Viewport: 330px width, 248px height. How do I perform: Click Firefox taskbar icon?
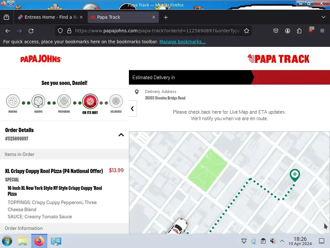39,241
